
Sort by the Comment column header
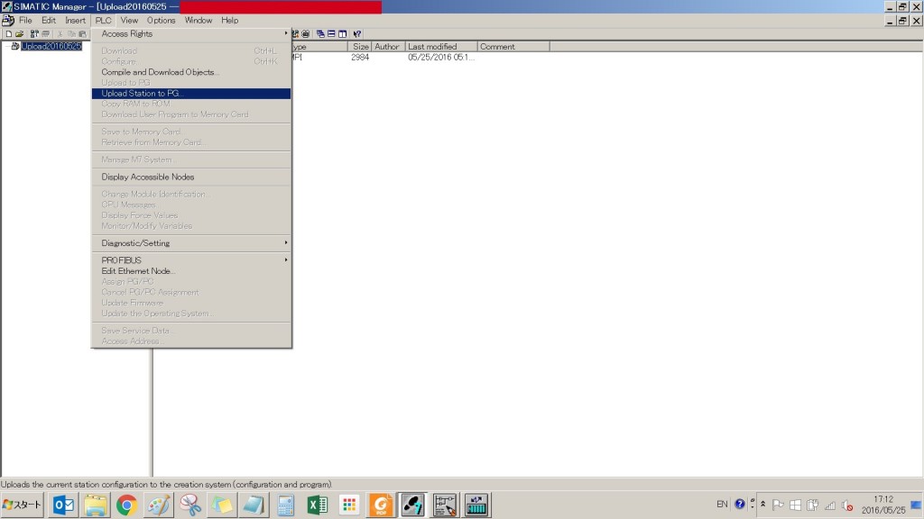pos(513,47)
